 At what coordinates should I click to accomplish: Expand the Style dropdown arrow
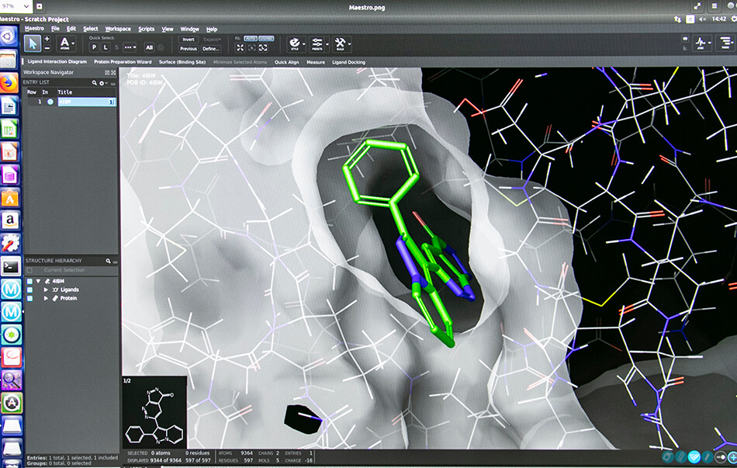click(x=304, y=44)
